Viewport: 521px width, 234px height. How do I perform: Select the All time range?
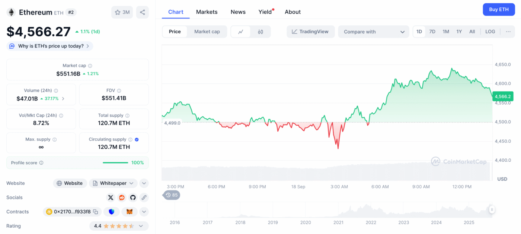[x=472, y=32]
